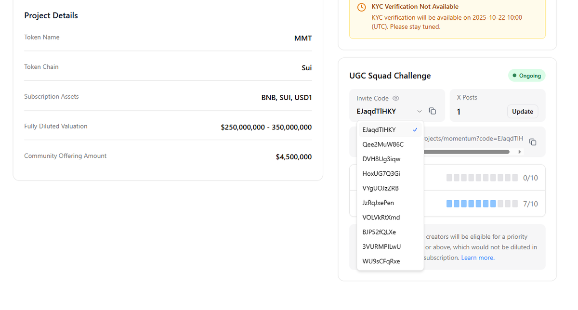Select invite code EJaqdTlHKY in list
Viewport: 578px width, 310px height.
(x=390, y=130)
